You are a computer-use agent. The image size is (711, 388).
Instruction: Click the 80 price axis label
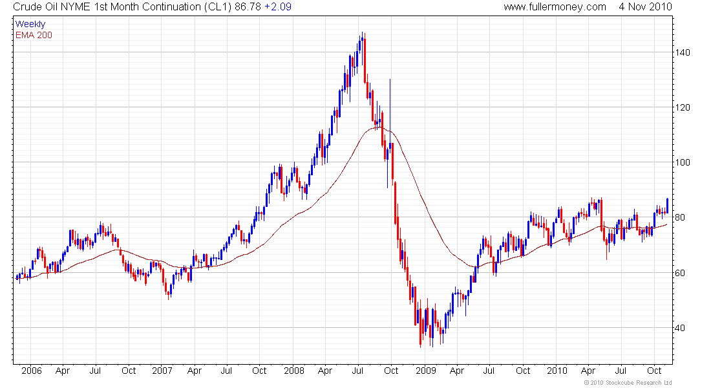coord(680,217)
